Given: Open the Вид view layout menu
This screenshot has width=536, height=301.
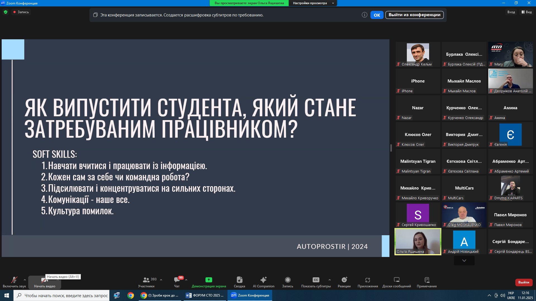Looking at the screenshot, I should (x=527, y=12).
